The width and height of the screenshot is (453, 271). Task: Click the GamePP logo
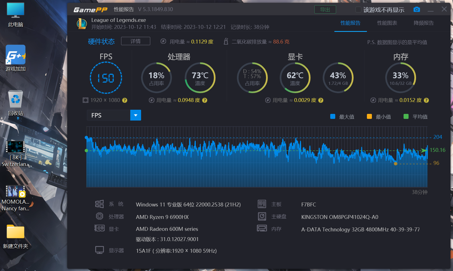click(x=90, y=10)
